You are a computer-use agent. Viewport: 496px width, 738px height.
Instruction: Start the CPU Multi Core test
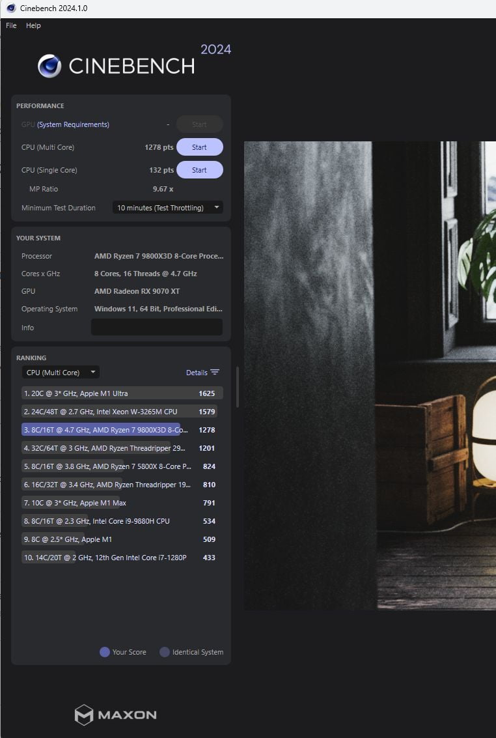(199, 147)
